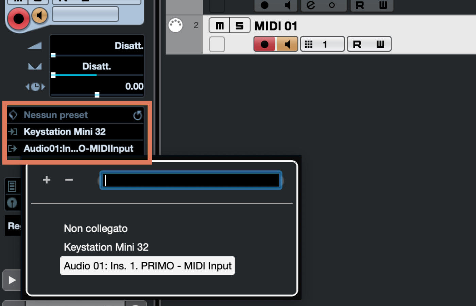The image size is (476, 306).
Task: Click the volume ramp icon in inspector
Action: tap(35, 45)
